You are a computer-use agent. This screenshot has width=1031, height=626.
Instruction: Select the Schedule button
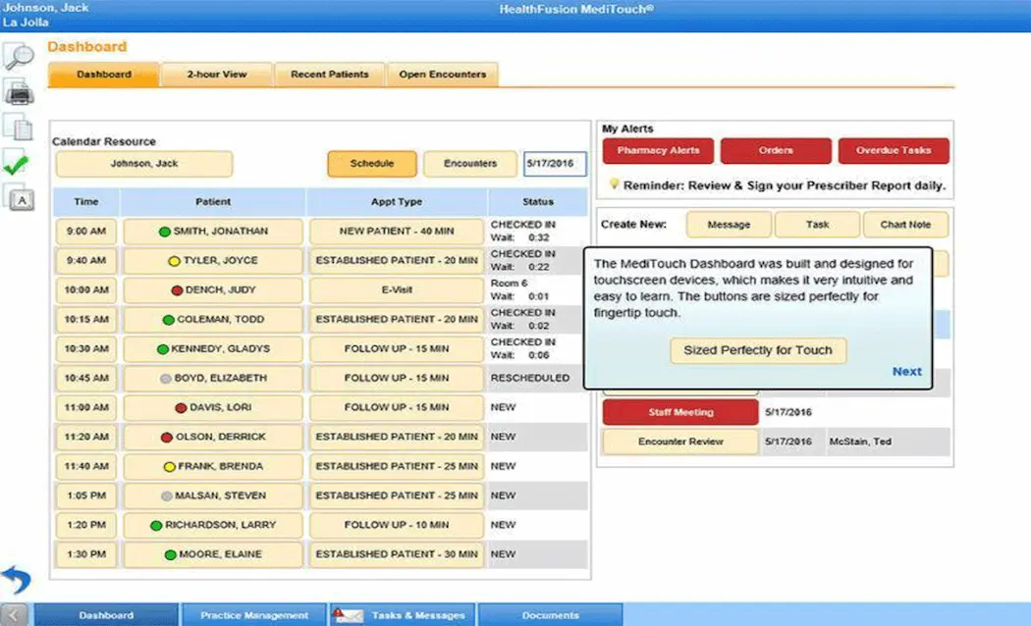[x=371, y=164]
